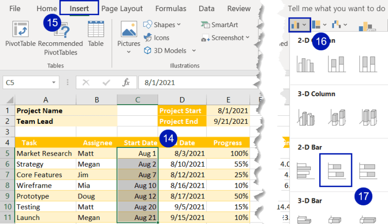Image resolution: width=388 pixels, height=224 pixels.
Task: Open the Name Box dropdown arrow
Action: [x=54, y=83]
